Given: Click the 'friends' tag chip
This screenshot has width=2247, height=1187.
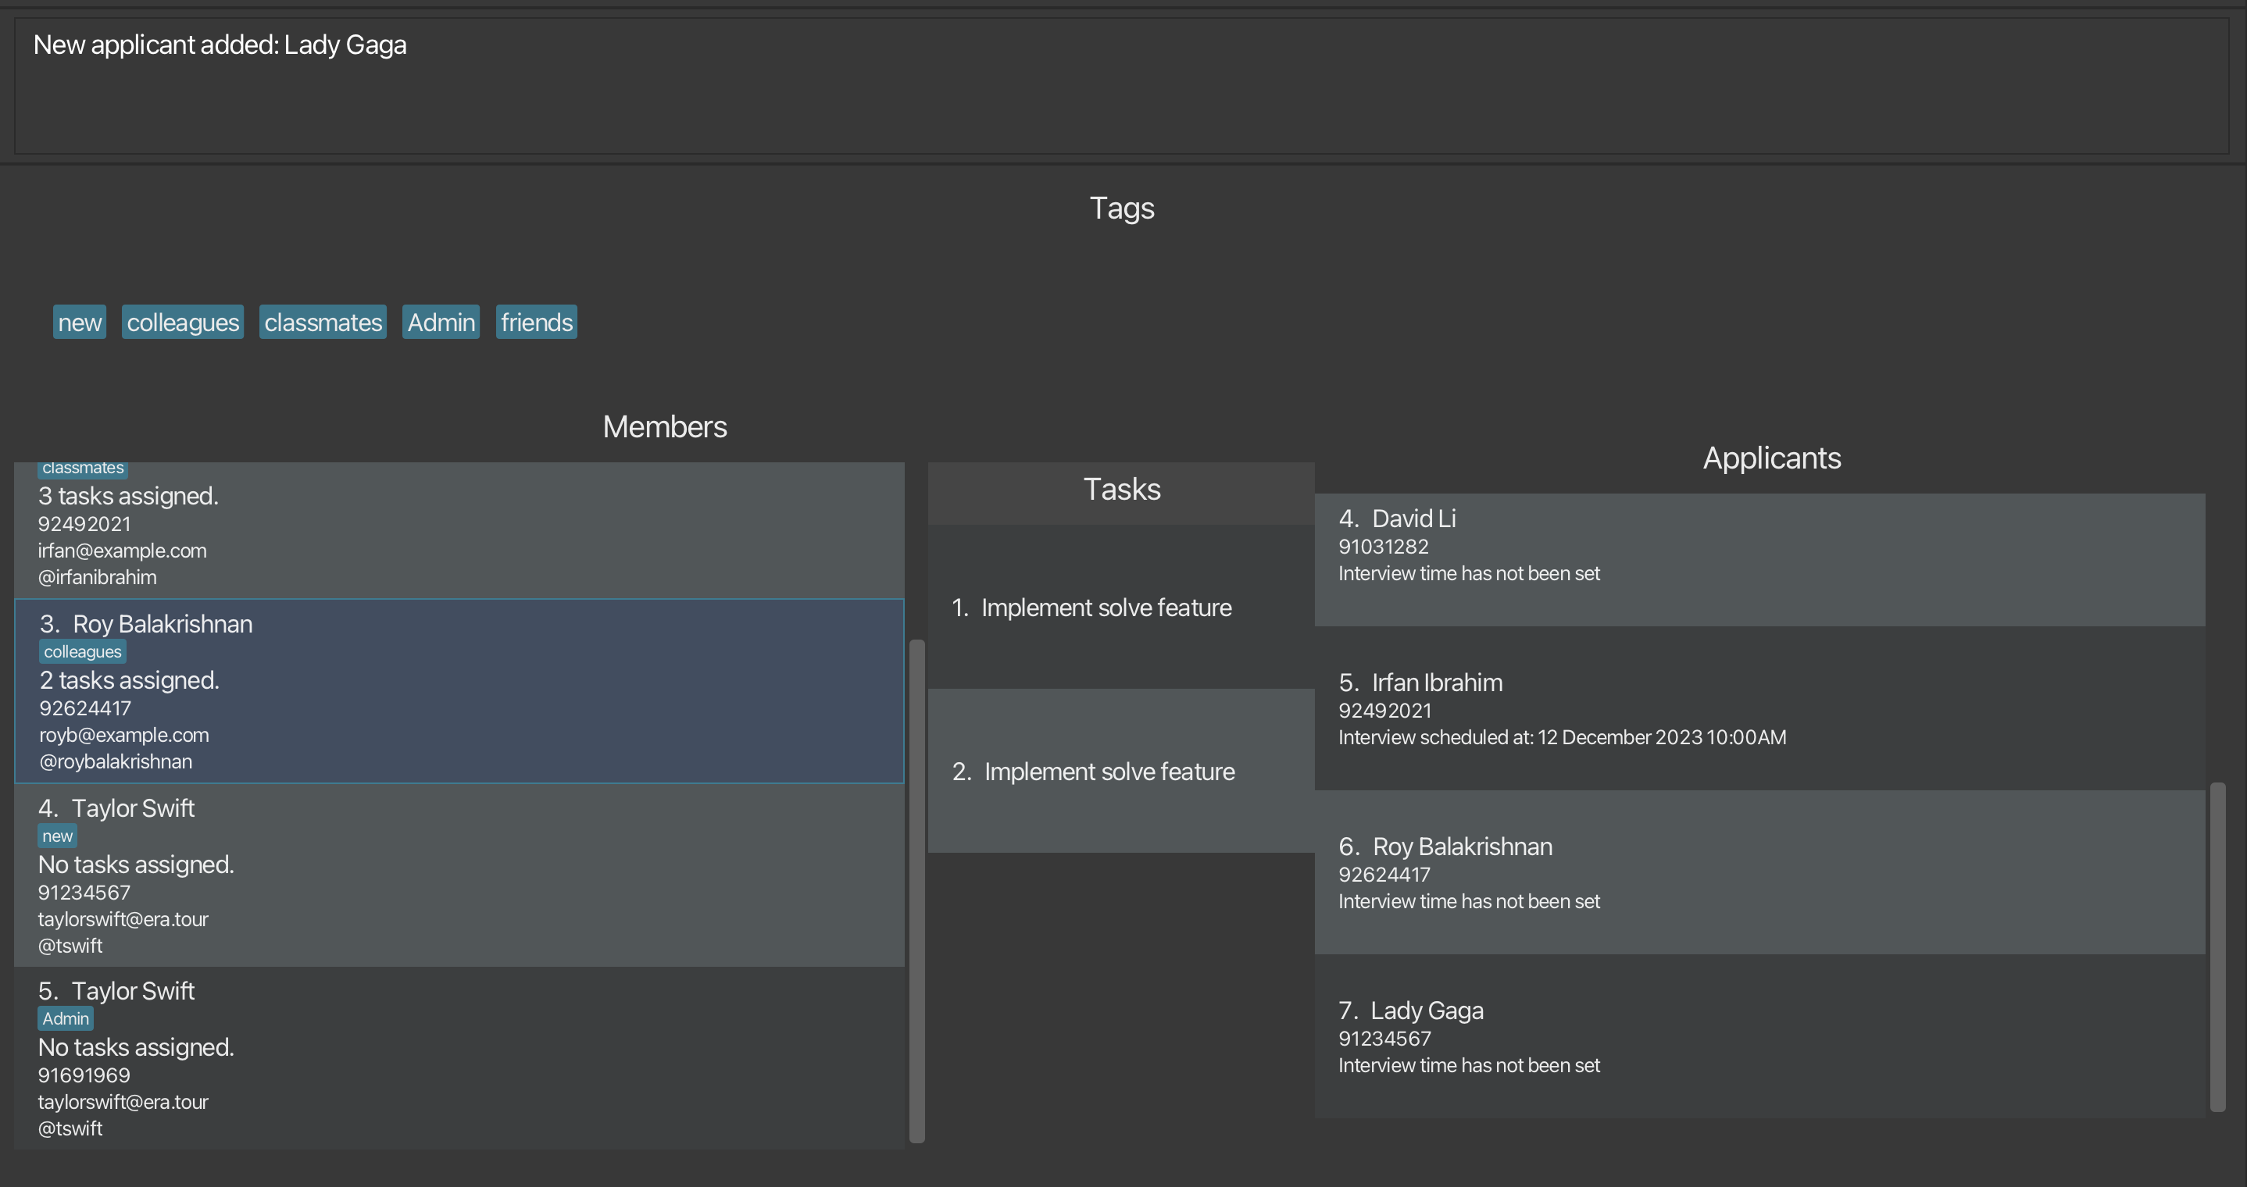Looking at the screenshot, I should [537, 323].
